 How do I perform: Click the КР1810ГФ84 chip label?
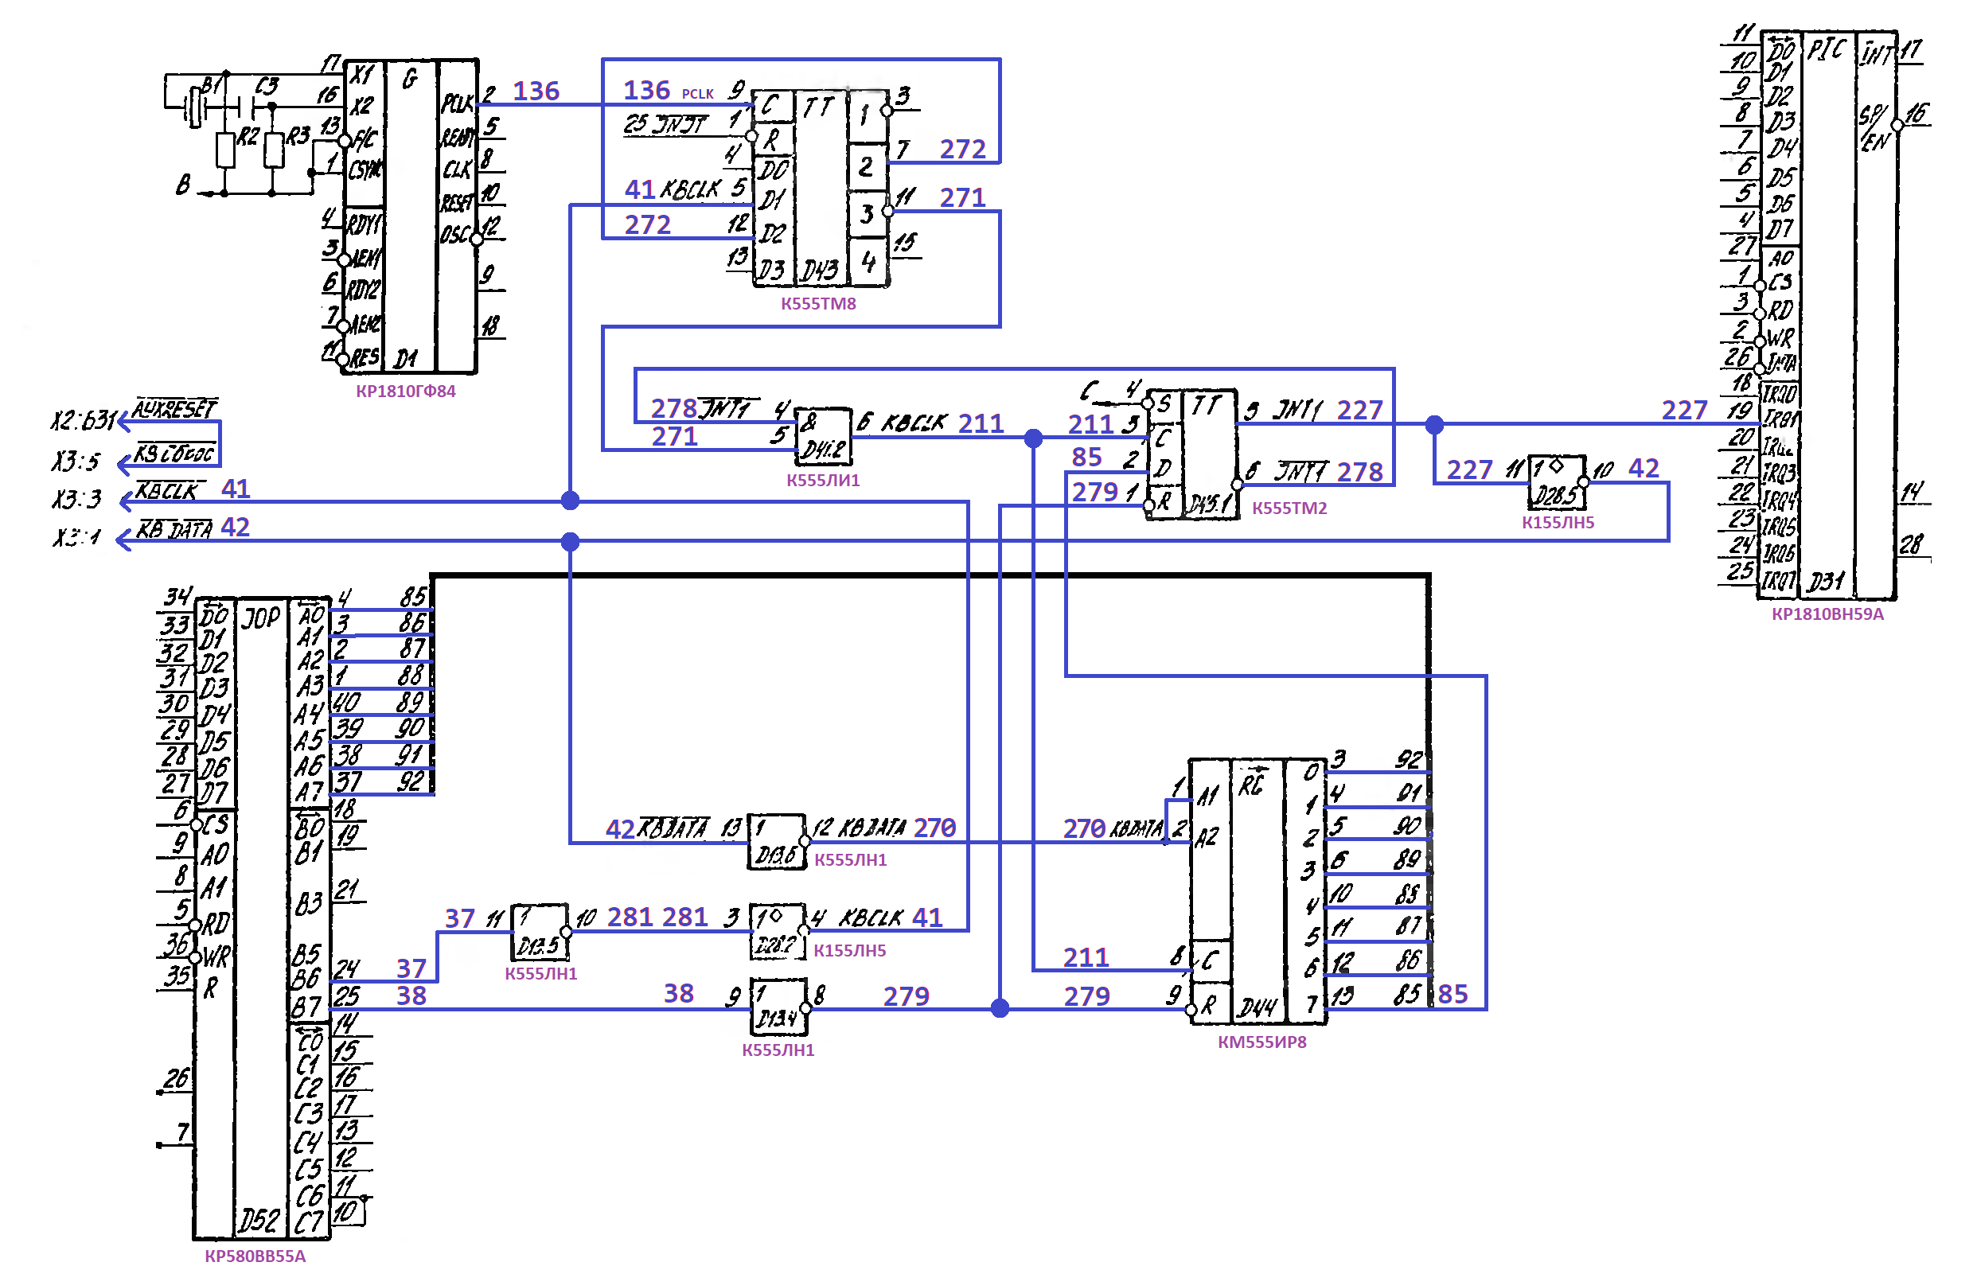point(405,391)
